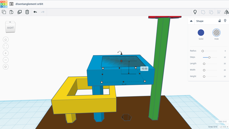229x129 pixels.
Task: Click the Width slider handle
Action: (204, 70)
